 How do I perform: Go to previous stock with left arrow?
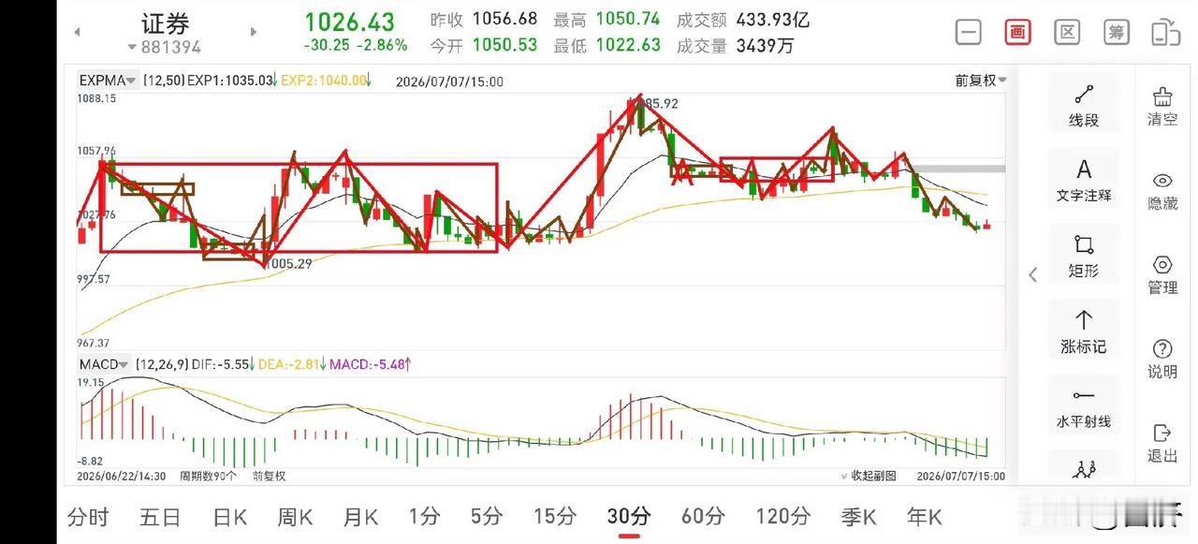coord(78,32)
